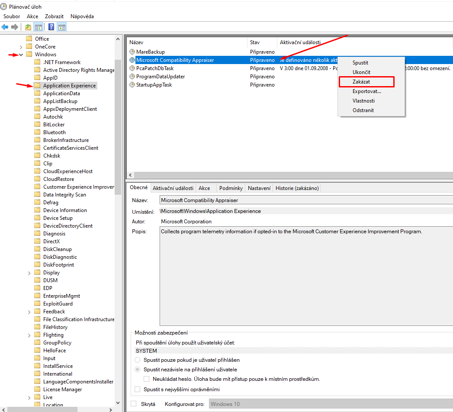
Task: Open the Akce menu
Action: tap(32, 16)
